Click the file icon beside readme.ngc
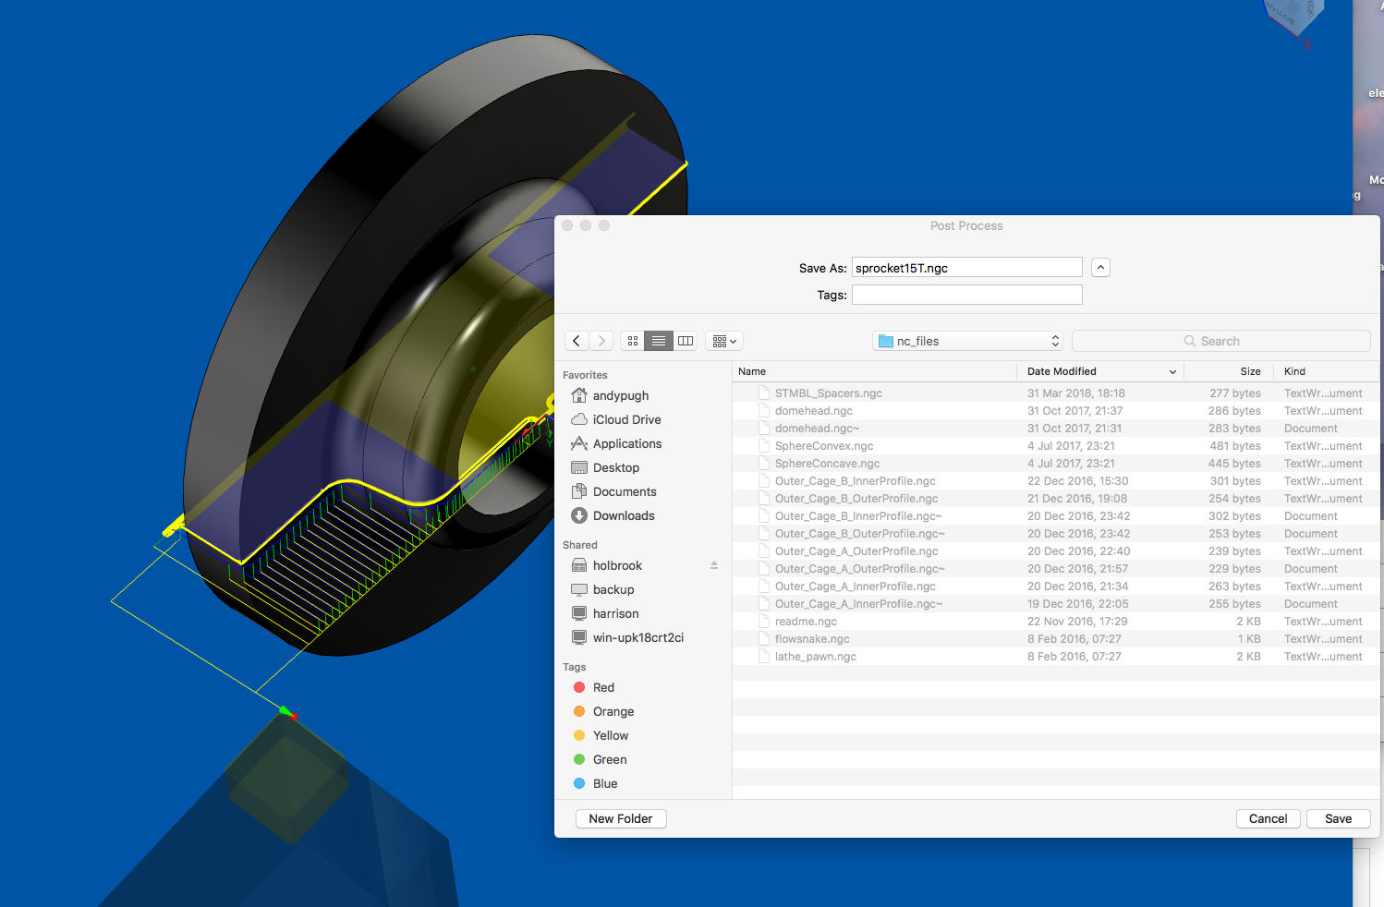This screenshot has height=907, width=1384. tap(764, 622)
